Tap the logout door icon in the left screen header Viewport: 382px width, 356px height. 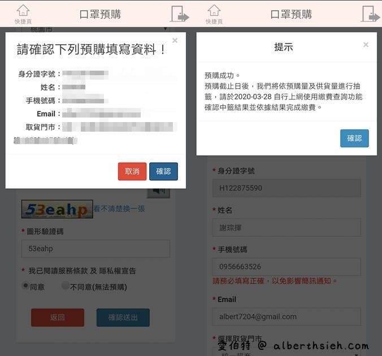[x=180, y=14]
